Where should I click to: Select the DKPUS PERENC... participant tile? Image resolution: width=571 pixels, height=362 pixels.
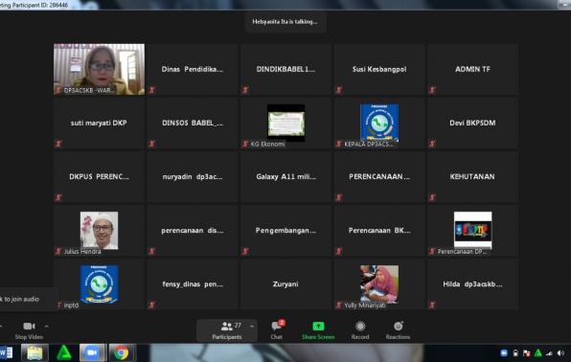[x=99, y=176]
